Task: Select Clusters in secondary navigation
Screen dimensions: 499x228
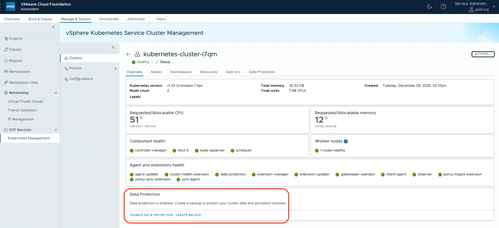Action: tap(90, 58)
